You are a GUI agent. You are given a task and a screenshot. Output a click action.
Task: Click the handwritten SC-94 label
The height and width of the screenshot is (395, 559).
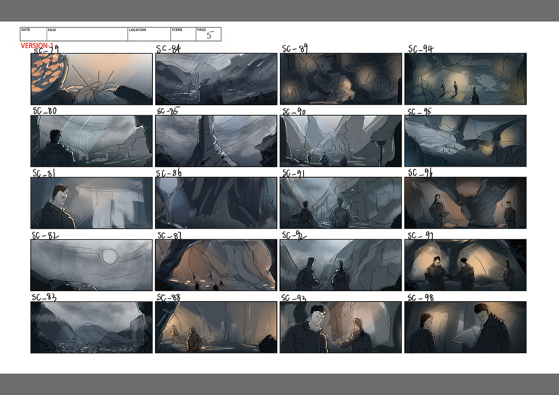click(x=421, y=49)
